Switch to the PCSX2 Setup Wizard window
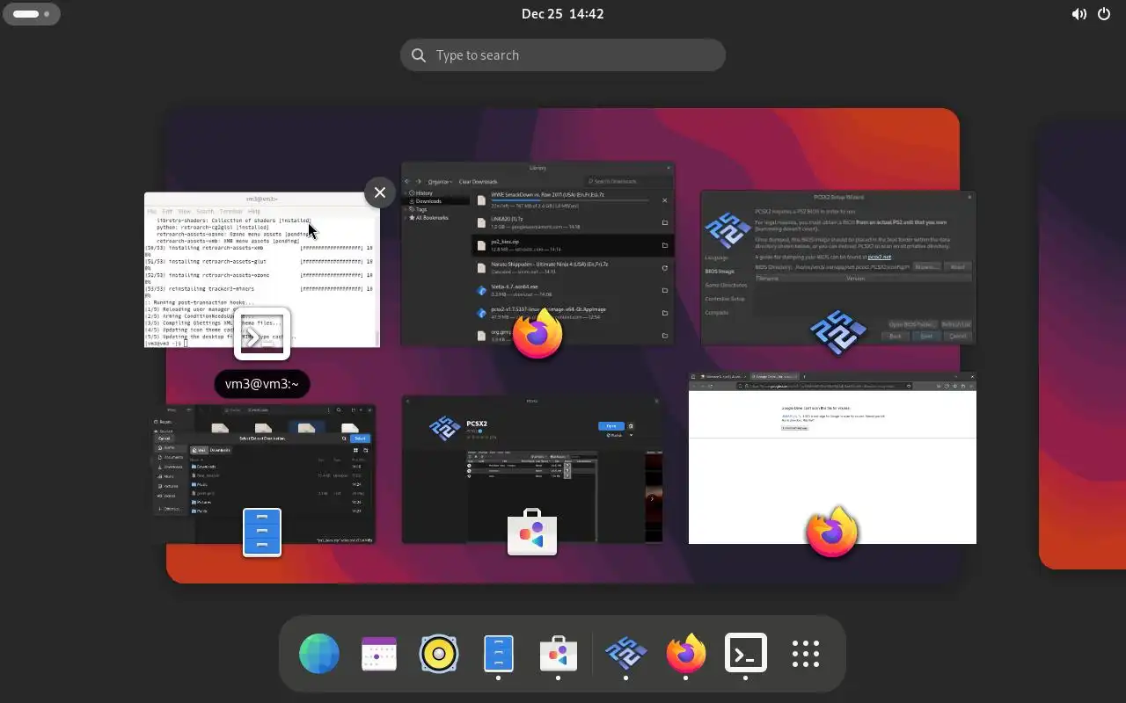This screenshot has height=703, width=1126. tap(838, 267)
